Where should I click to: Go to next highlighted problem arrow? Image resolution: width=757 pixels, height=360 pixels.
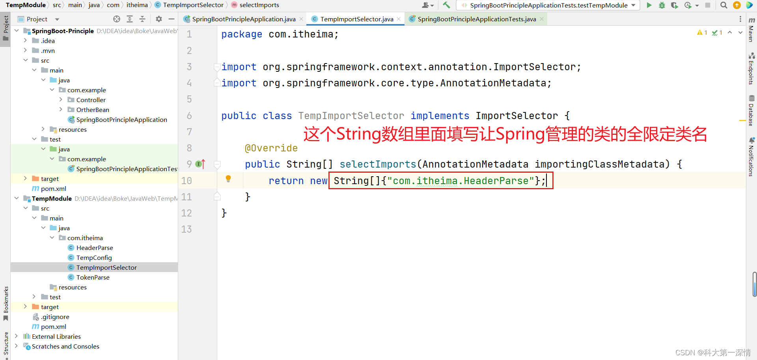click(740, 33)
